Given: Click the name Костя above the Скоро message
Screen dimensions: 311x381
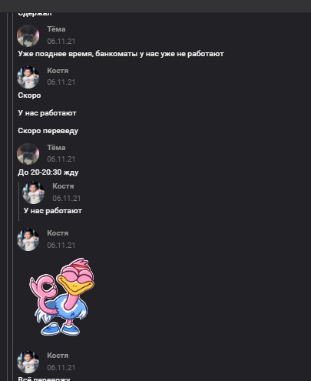Looking at the screenshot, I should (x=58, y=71).
